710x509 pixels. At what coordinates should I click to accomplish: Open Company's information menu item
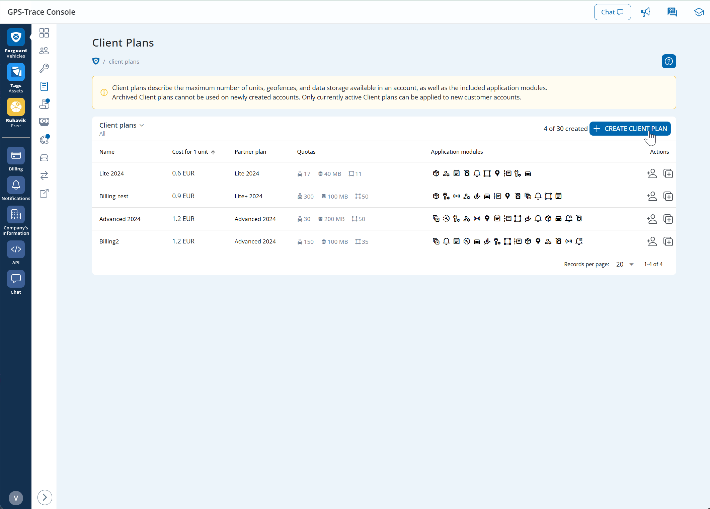point(16,215)
